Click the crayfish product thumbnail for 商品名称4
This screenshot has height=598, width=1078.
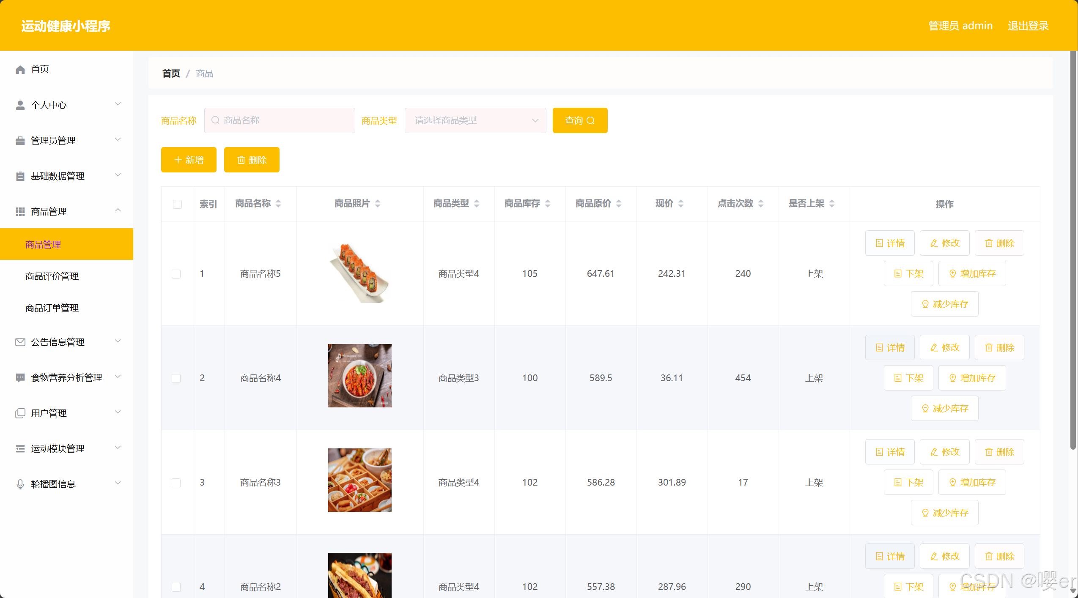[x=359, y=376]
